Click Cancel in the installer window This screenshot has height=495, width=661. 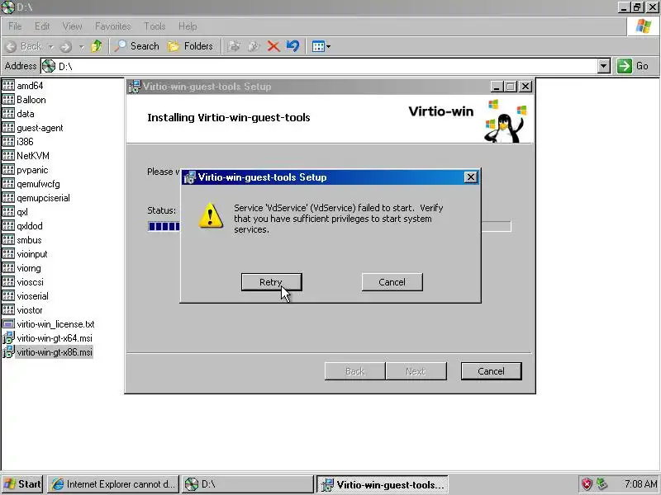click(491, 371)
